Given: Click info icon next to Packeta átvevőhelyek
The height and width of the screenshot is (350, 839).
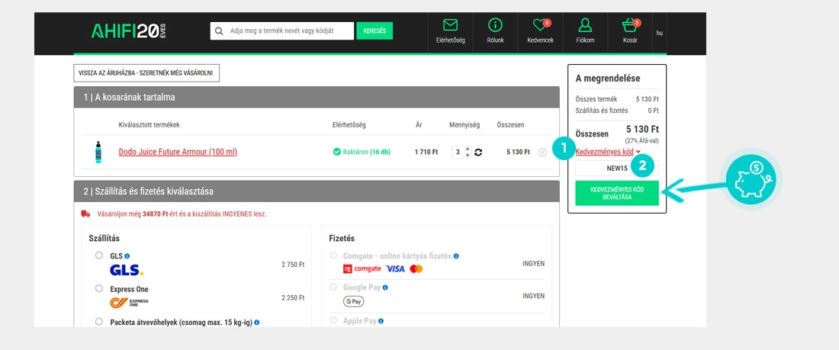Looking at the screenshot, I should point(257,323).
